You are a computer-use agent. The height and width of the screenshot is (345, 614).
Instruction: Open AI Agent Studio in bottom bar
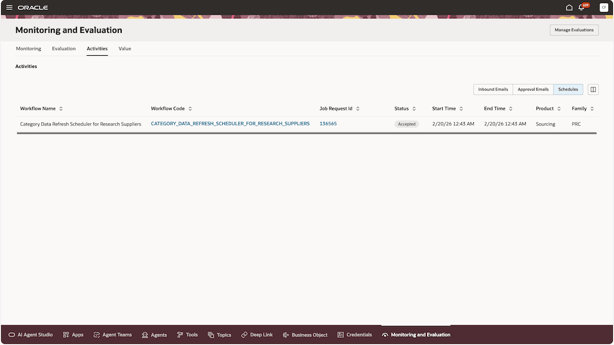pyautogui.click(x=31, y=335)
